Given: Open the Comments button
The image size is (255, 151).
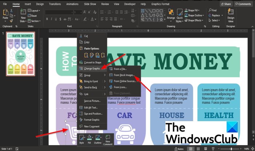Looking at the screenshot, I should pos(243,4).
